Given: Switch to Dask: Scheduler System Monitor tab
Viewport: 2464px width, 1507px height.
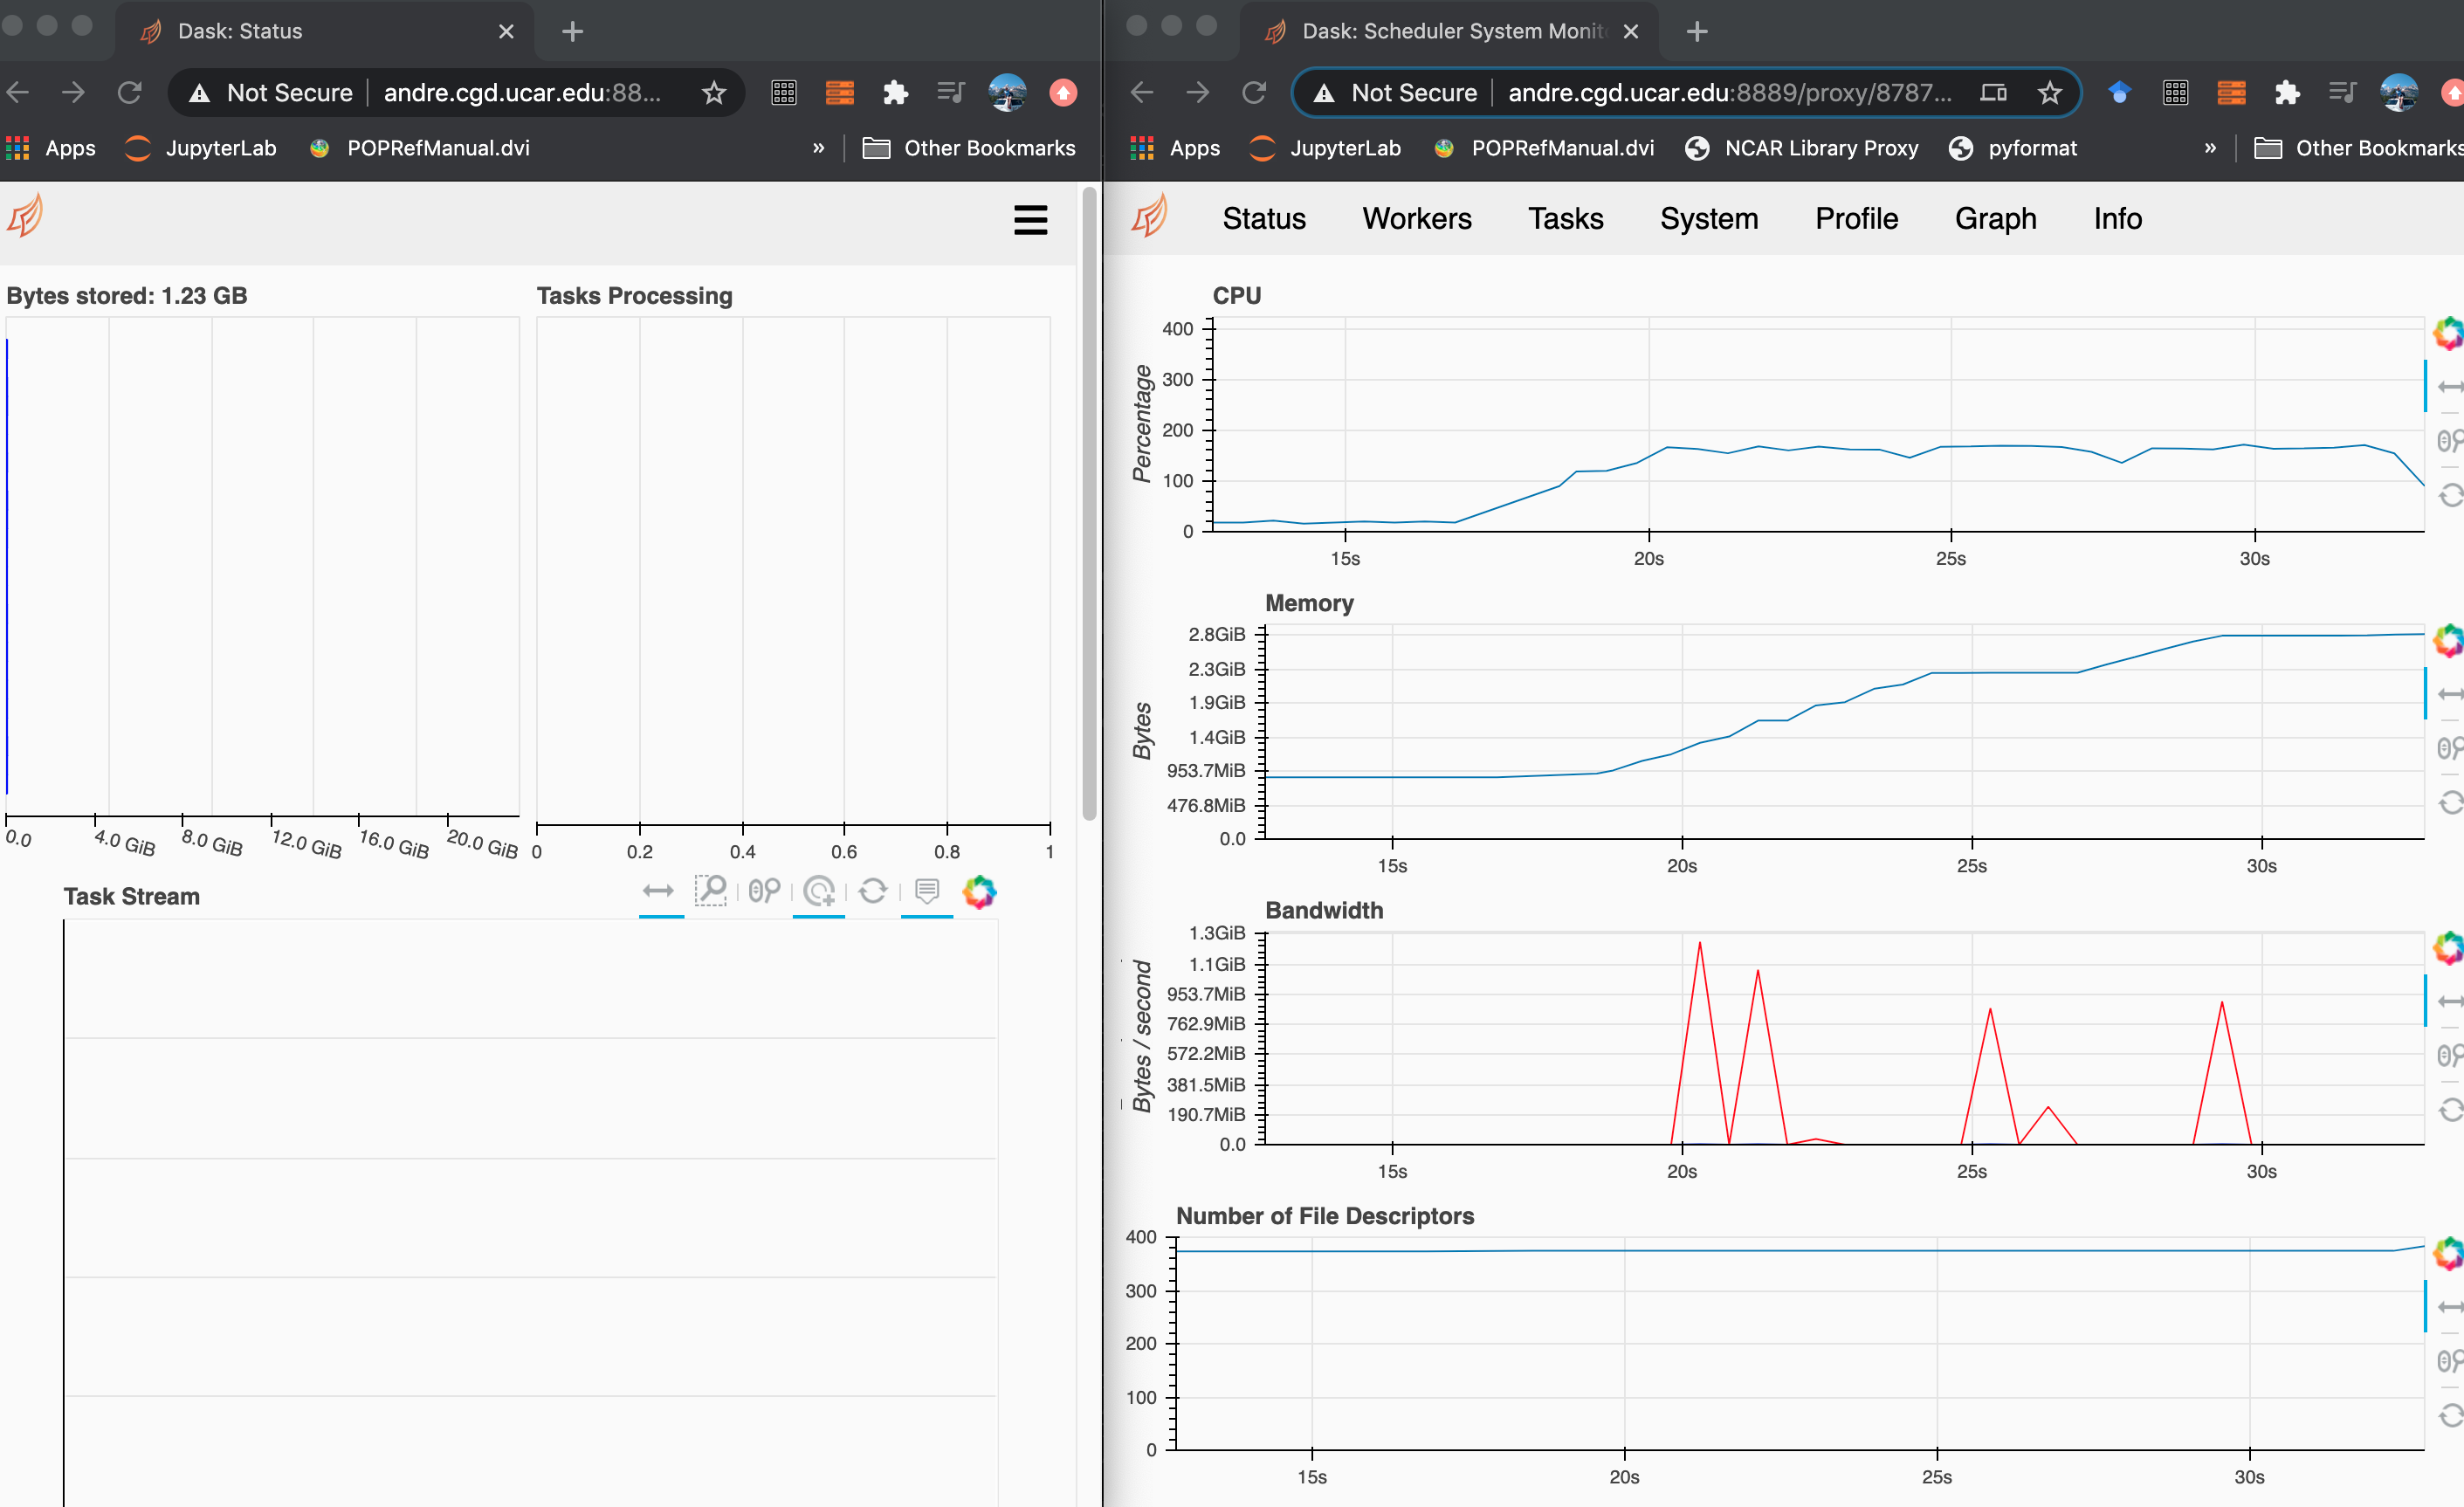Looking at the screenshot, I should tap(1450, 31).
